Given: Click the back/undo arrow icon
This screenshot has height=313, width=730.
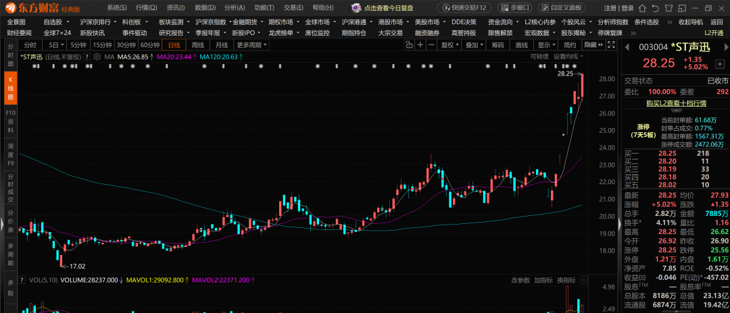Looking at the screenshot, I should 655,8.
